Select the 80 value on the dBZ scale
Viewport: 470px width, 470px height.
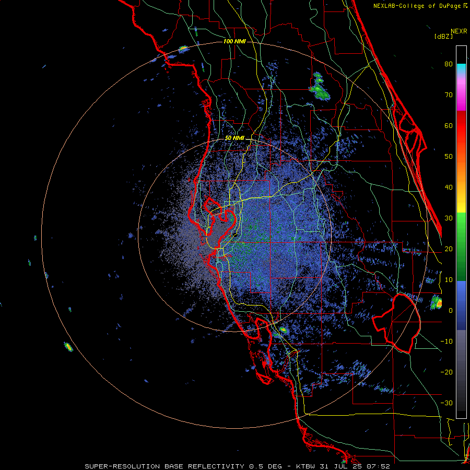coord(449,64)
